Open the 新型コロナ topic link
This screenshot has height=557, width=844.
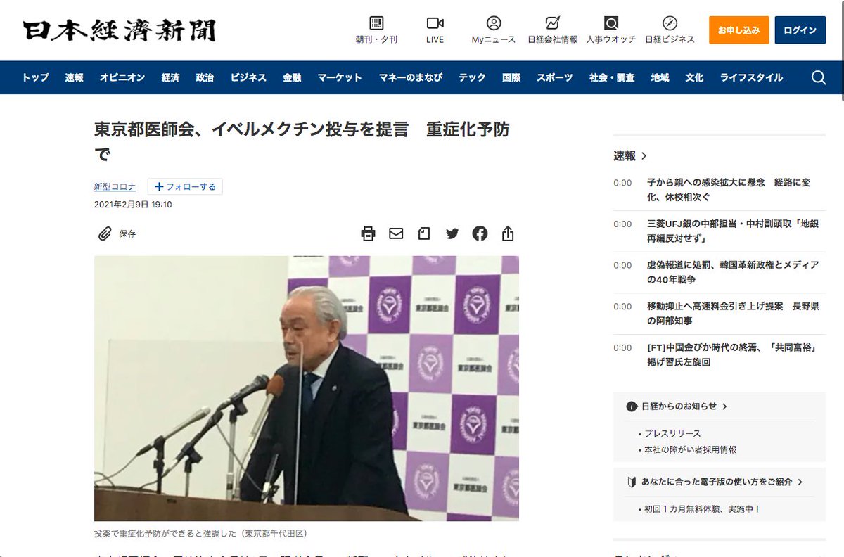115,187
